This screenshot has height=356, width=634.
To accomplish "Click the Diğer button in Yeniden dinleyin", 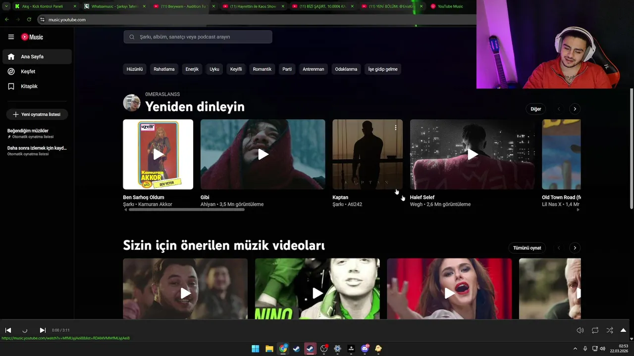I will [536, 109].
